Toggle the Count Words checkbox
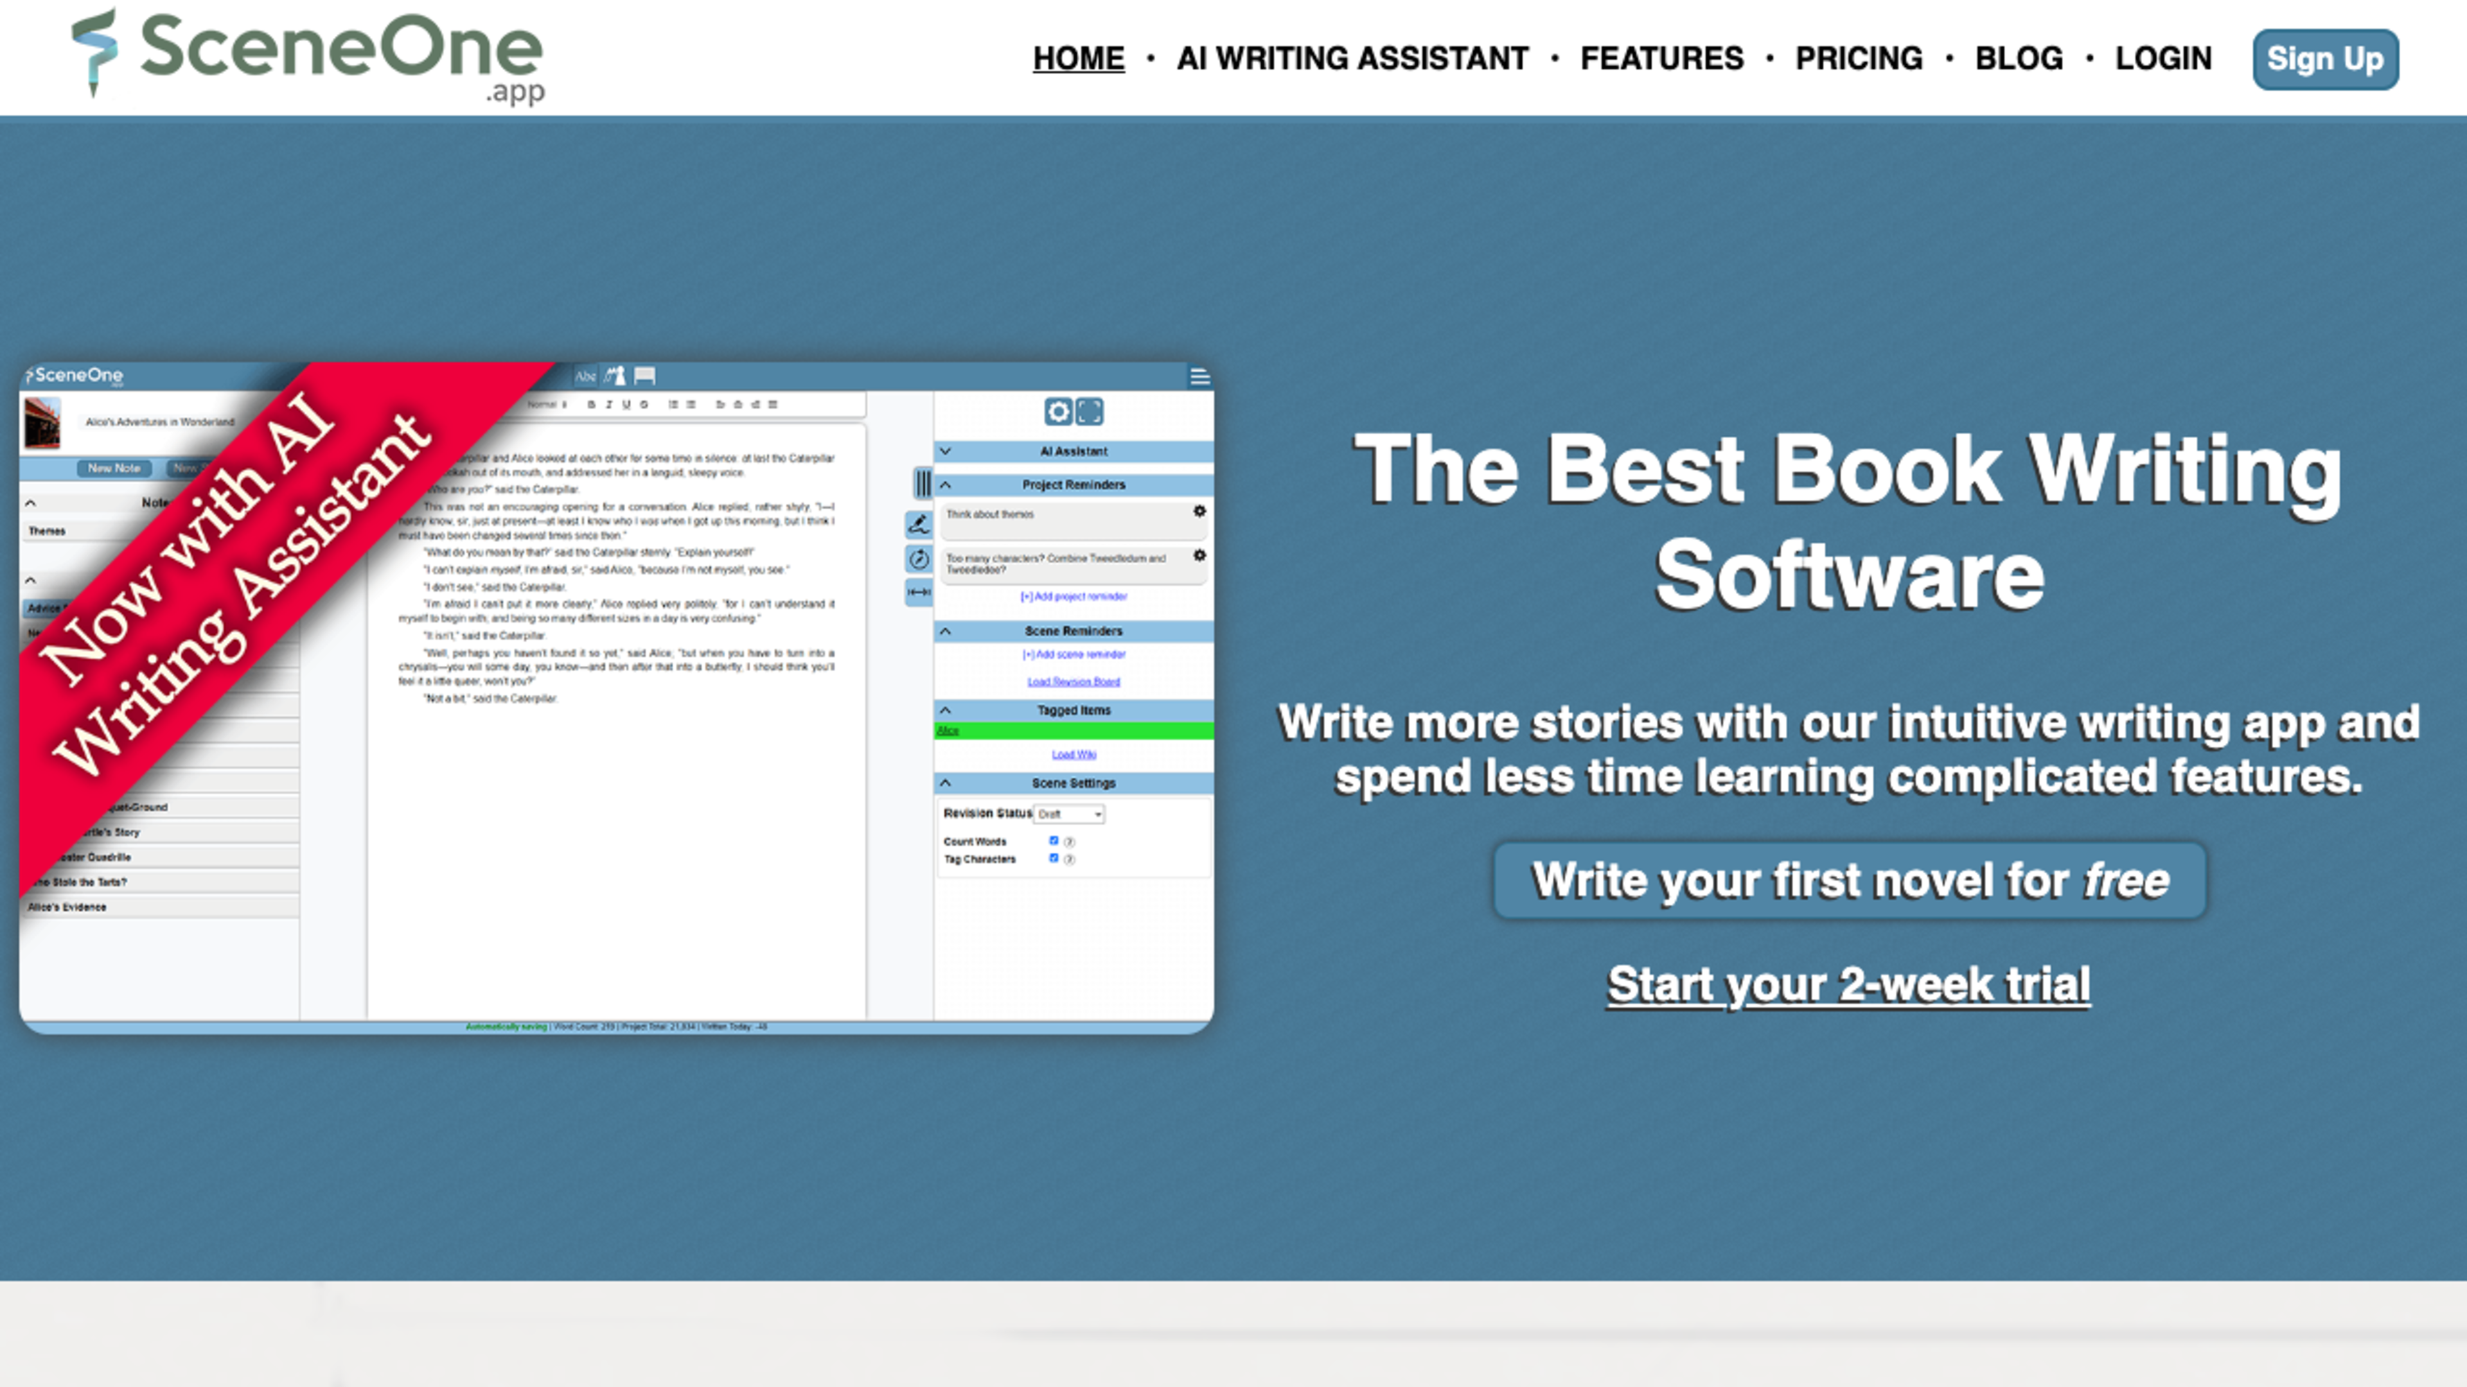The image size is (2467, 1387). [1054, 841]
